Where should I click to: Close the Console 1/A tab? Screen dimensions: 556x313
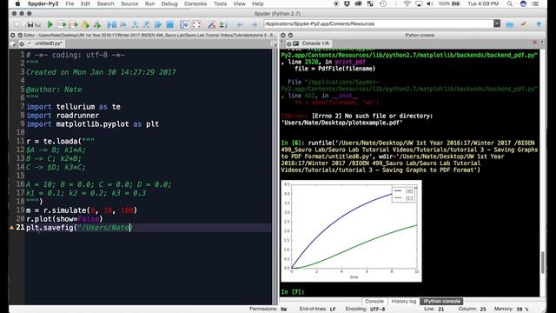click(x=288, y=43)
